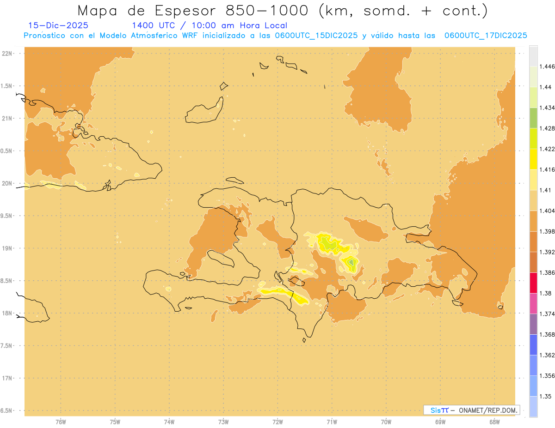
Task: Select the legend value '1.38'
Action: tap(546, 293)
